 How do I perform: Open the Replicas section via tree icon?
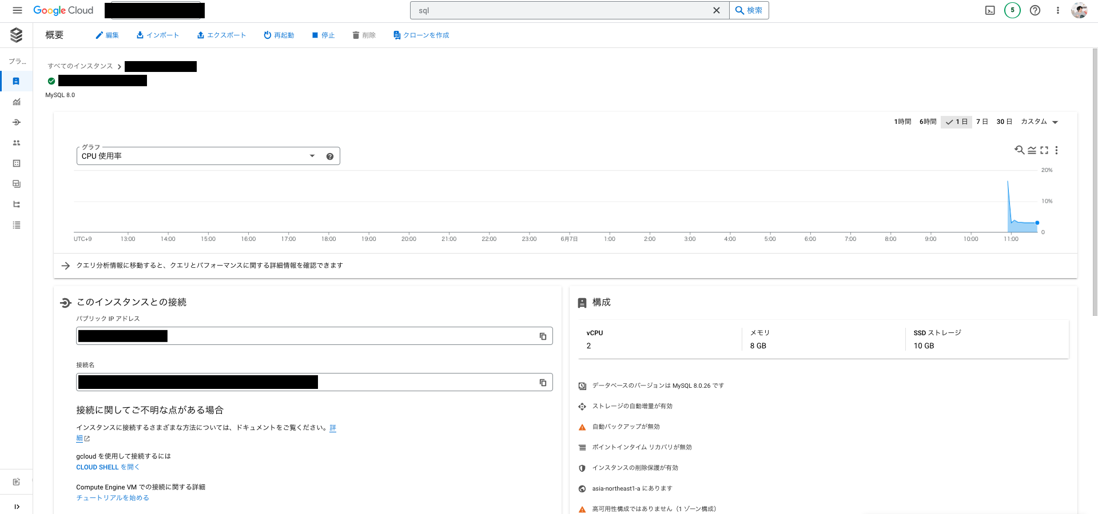pyautogui.click(x=17, y=204)
